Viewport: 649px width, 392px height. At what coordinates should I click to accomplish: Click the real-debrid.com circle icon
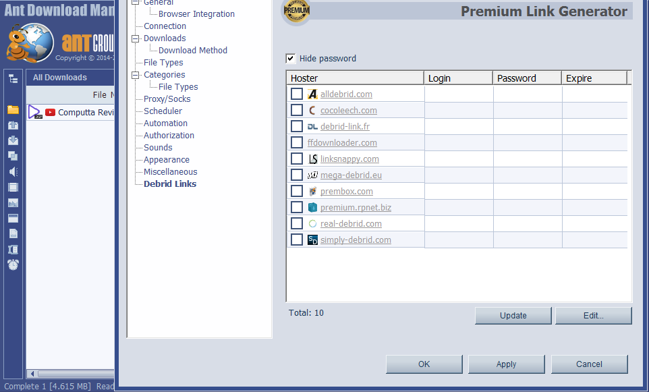coord(312,223)
